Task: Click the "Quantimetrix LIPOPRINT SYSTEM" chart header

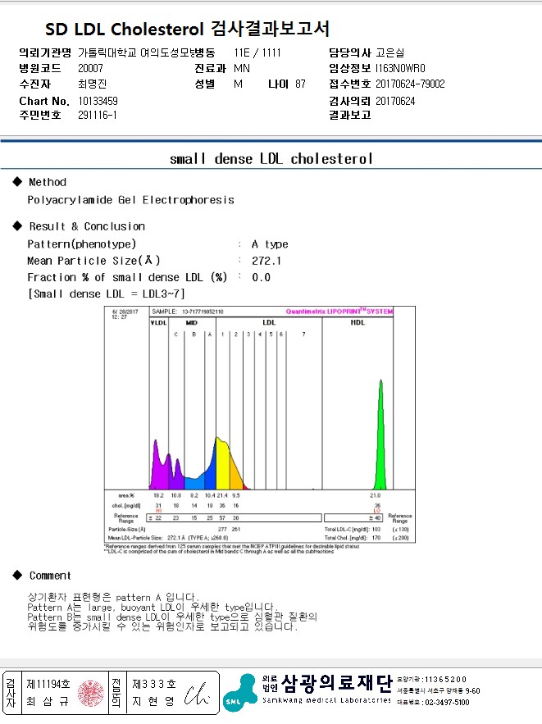Action: coord(339,312)
